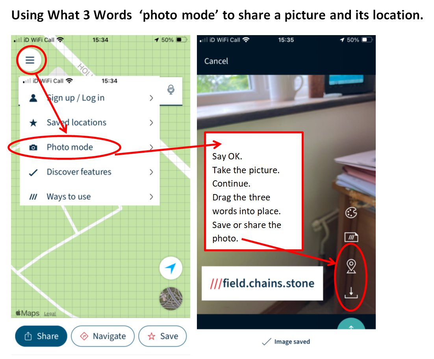The width and height of the screenshot is (434, 359).
Task: Open the colour palette icon on photo
Action: click(351, 213)
